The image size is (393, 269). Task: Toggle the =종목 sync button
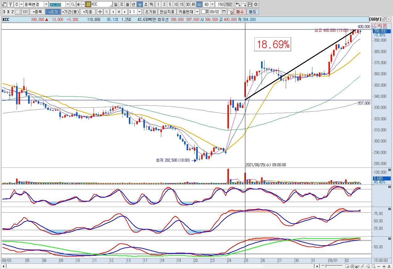pos(37,12)
